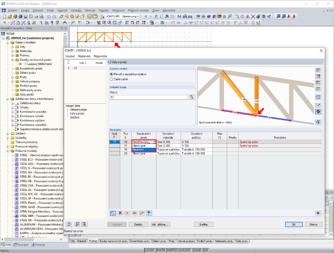Click the single red arrow next icon below table
Viewport: 334px width, 253px height.
click(x=127, y=213)
